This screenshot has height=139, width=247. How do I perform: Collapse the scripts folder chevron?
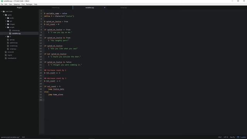(6, 27)
